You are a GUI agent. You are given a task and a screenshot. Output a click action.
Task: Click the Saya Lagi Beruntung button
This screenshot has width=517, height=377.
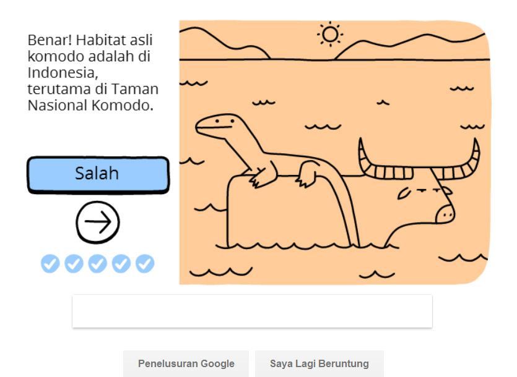[x=319, y=363]
